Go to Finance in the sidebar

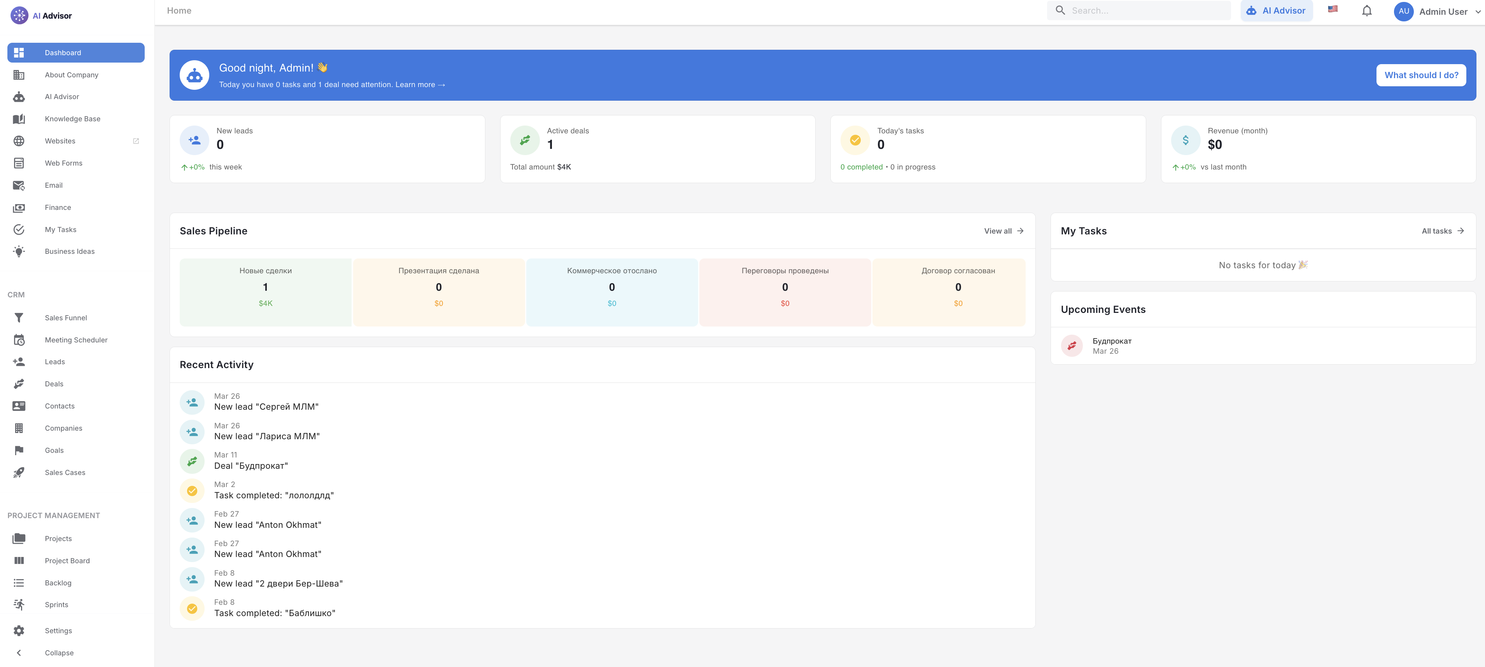(x=76, y=207)
